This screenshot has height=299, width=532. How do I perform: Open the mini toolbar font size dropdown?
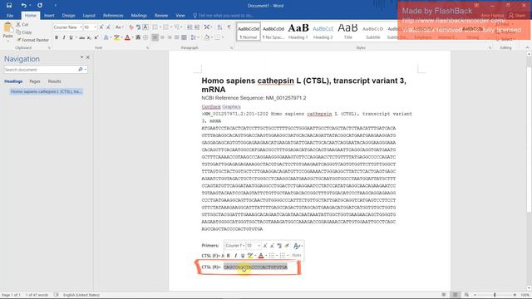click(x=259, y=246)
